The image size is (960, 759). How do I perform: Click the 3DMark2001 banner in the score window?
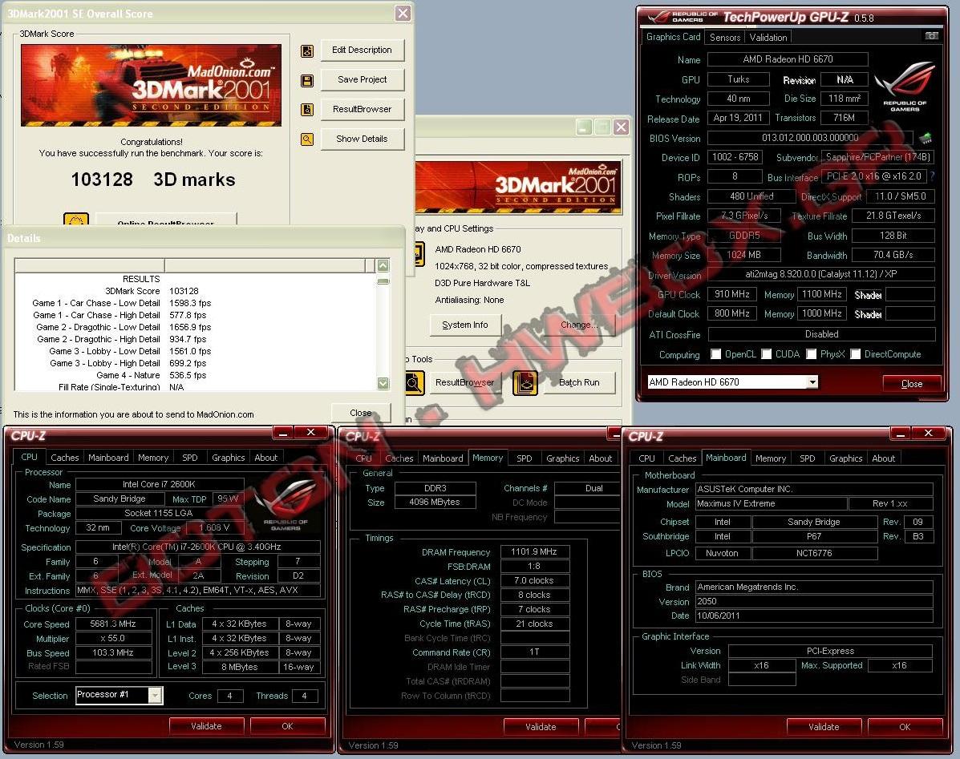tap(152, 85)
